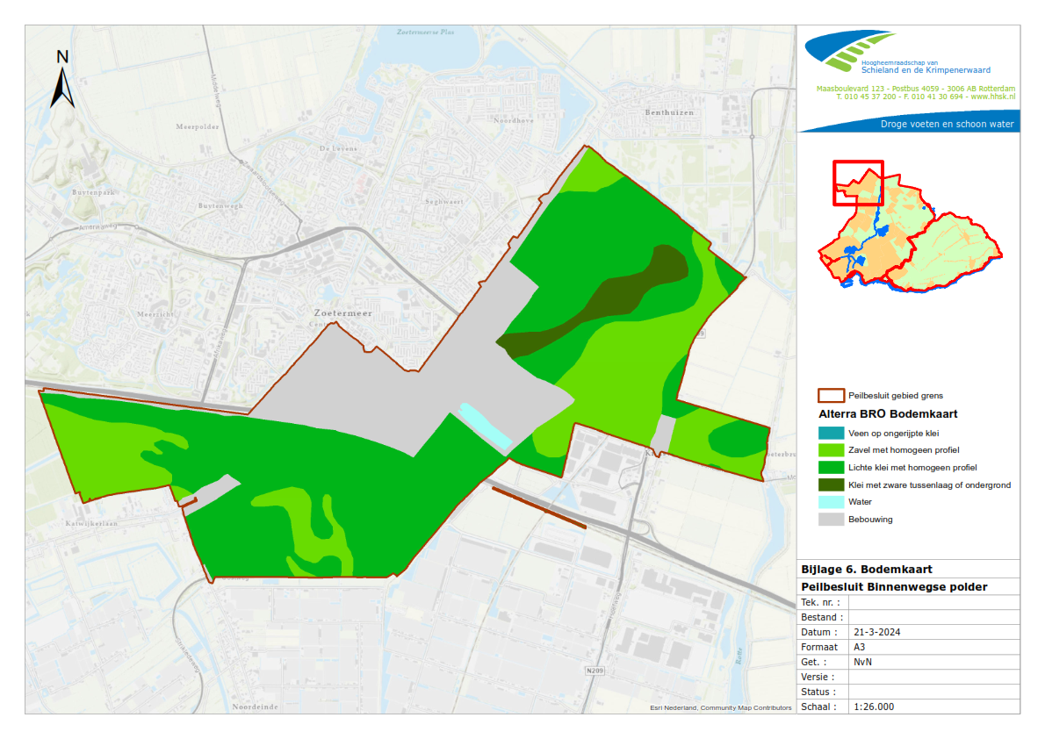Screen dimensions: 1045x739
Task: Click the dark green Klei met zware tussenlaag swatch
Action: point(830,484)
